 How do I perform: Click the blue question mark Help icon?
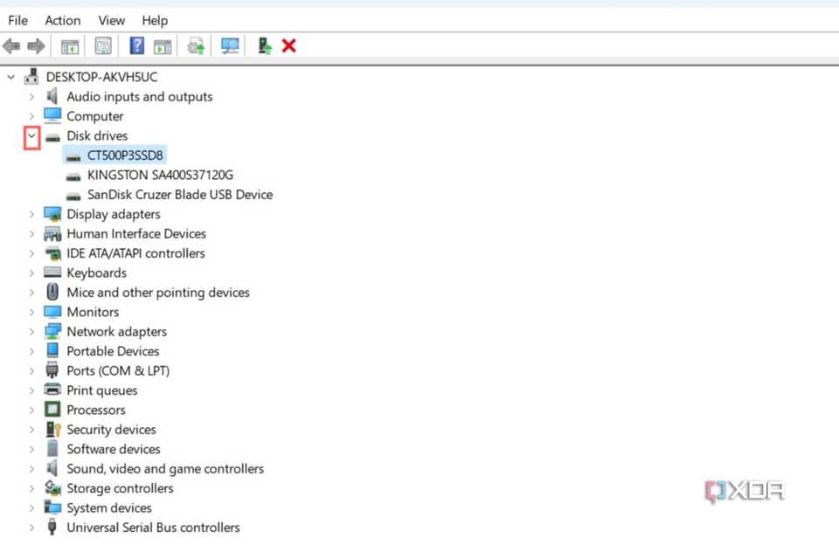click(x=137, y=46)
